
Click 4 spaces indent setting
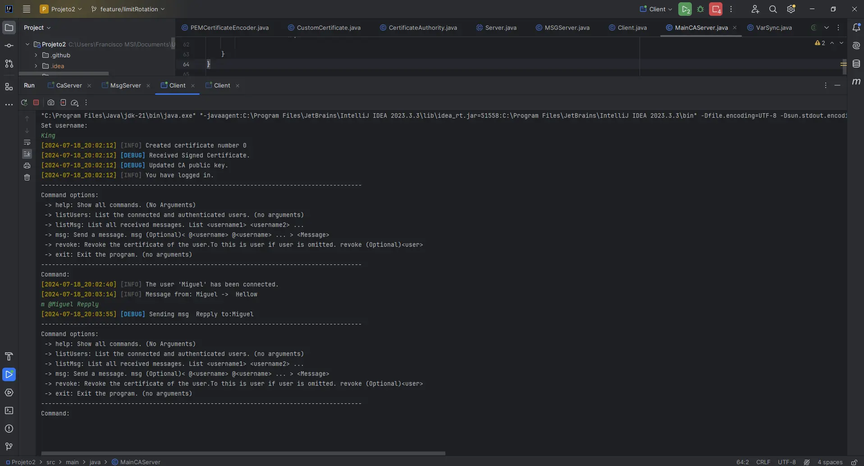click(x=830, y=462)
